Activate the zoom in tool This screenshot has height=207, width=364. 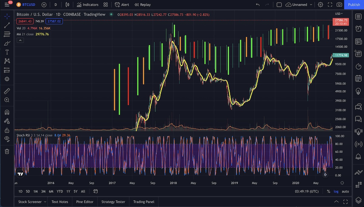pos(7,100)
